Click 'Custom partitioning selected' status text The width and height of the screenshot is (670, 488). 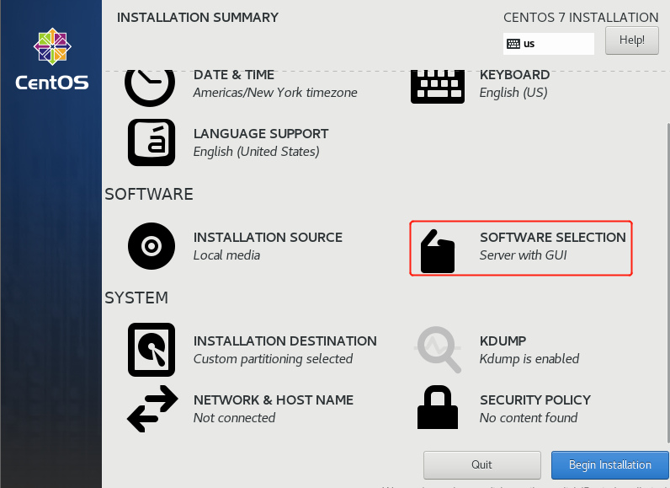[x=273, y=359]
